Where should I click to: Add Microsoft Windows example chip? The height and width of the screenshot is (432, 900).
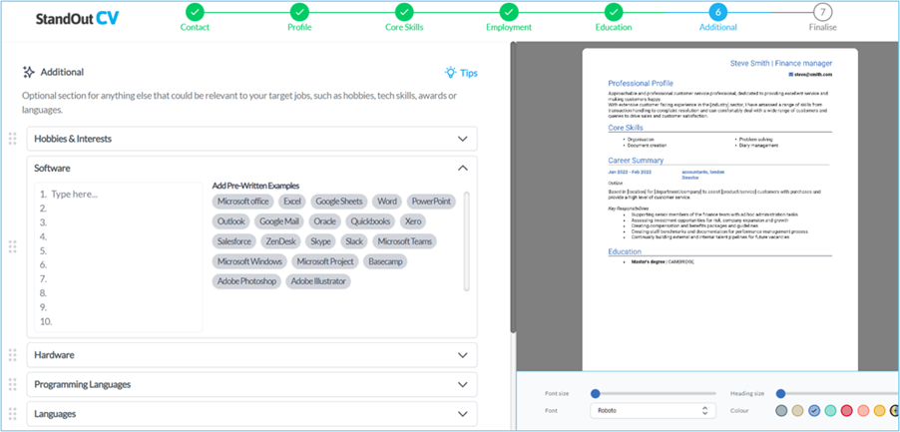coord(249,261)
